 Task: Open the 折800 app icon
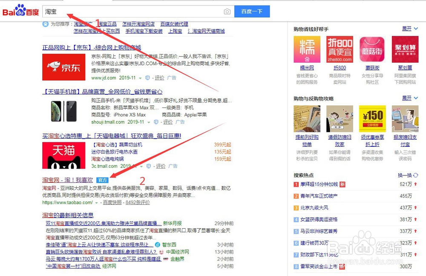pos(340,49)
